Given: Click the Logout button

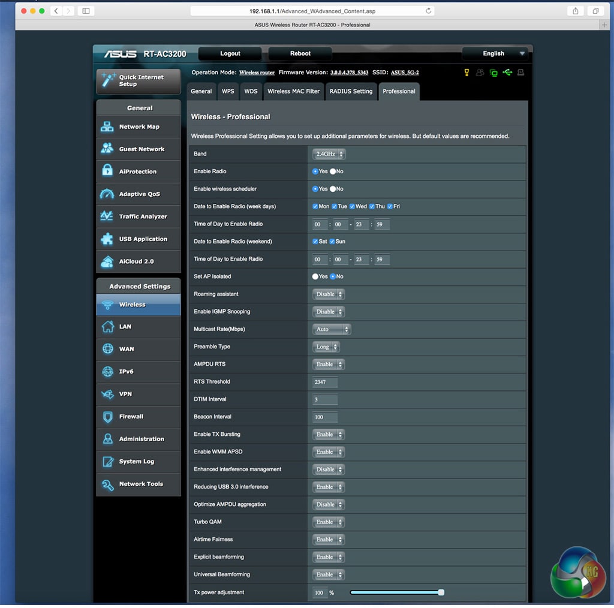Looking at the screenshot, I should click(x=230, y=53).
